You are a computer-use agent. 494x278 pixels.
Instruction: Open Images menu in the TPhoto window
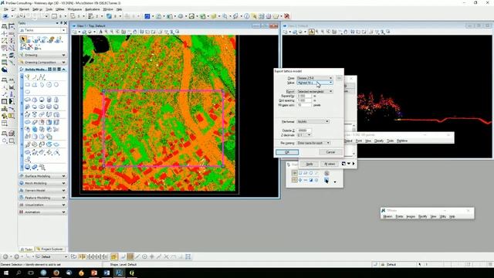pos(411,217)
